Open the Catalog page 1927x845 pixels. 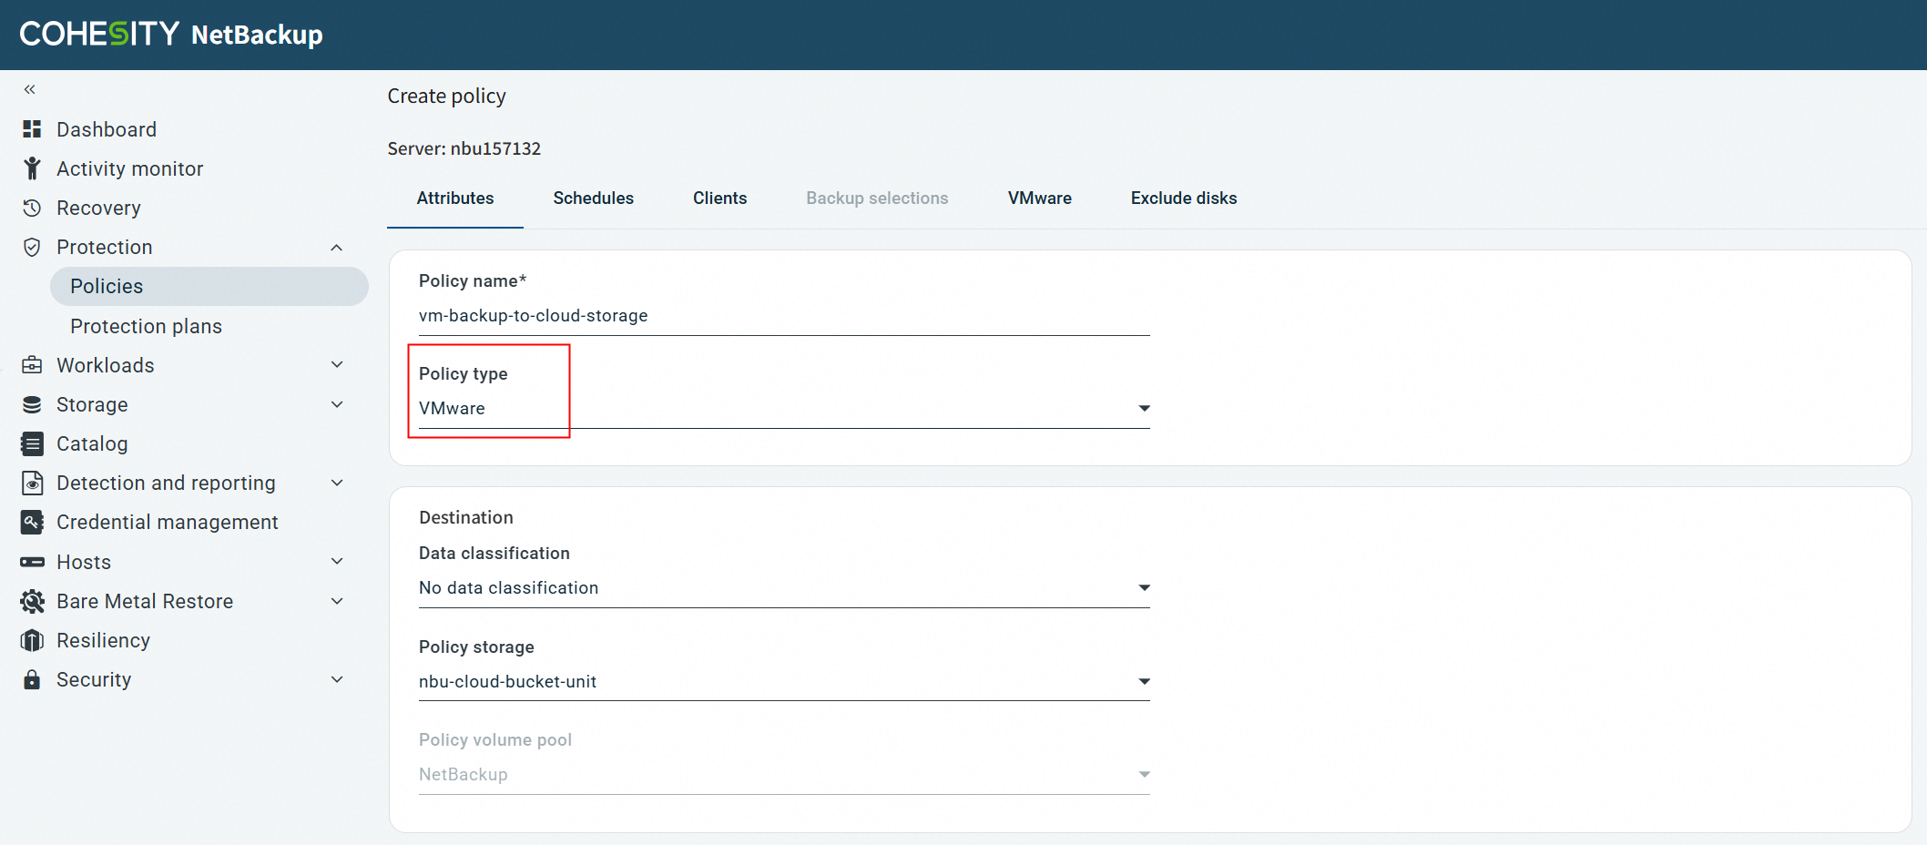click(x=92, y=443)
